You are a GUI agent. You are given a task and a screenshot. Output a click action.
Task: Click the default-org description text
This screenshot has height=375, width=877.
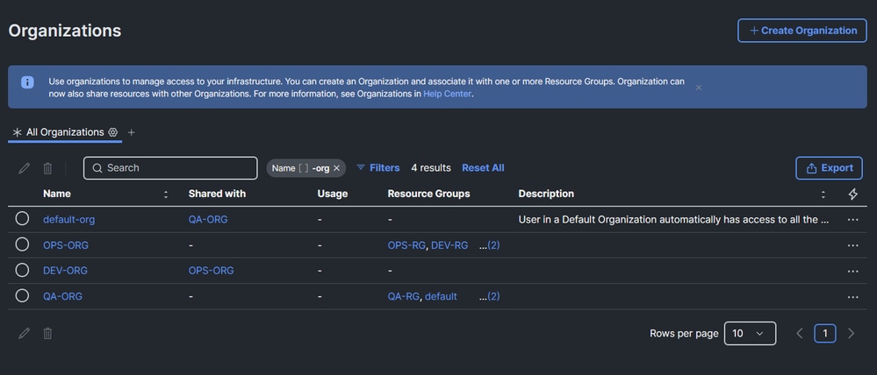(673, 220)
